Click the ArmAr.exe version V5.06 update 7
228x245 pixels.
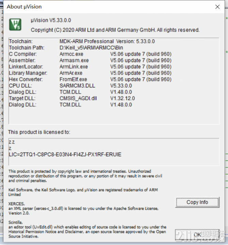tap(141, 73)
